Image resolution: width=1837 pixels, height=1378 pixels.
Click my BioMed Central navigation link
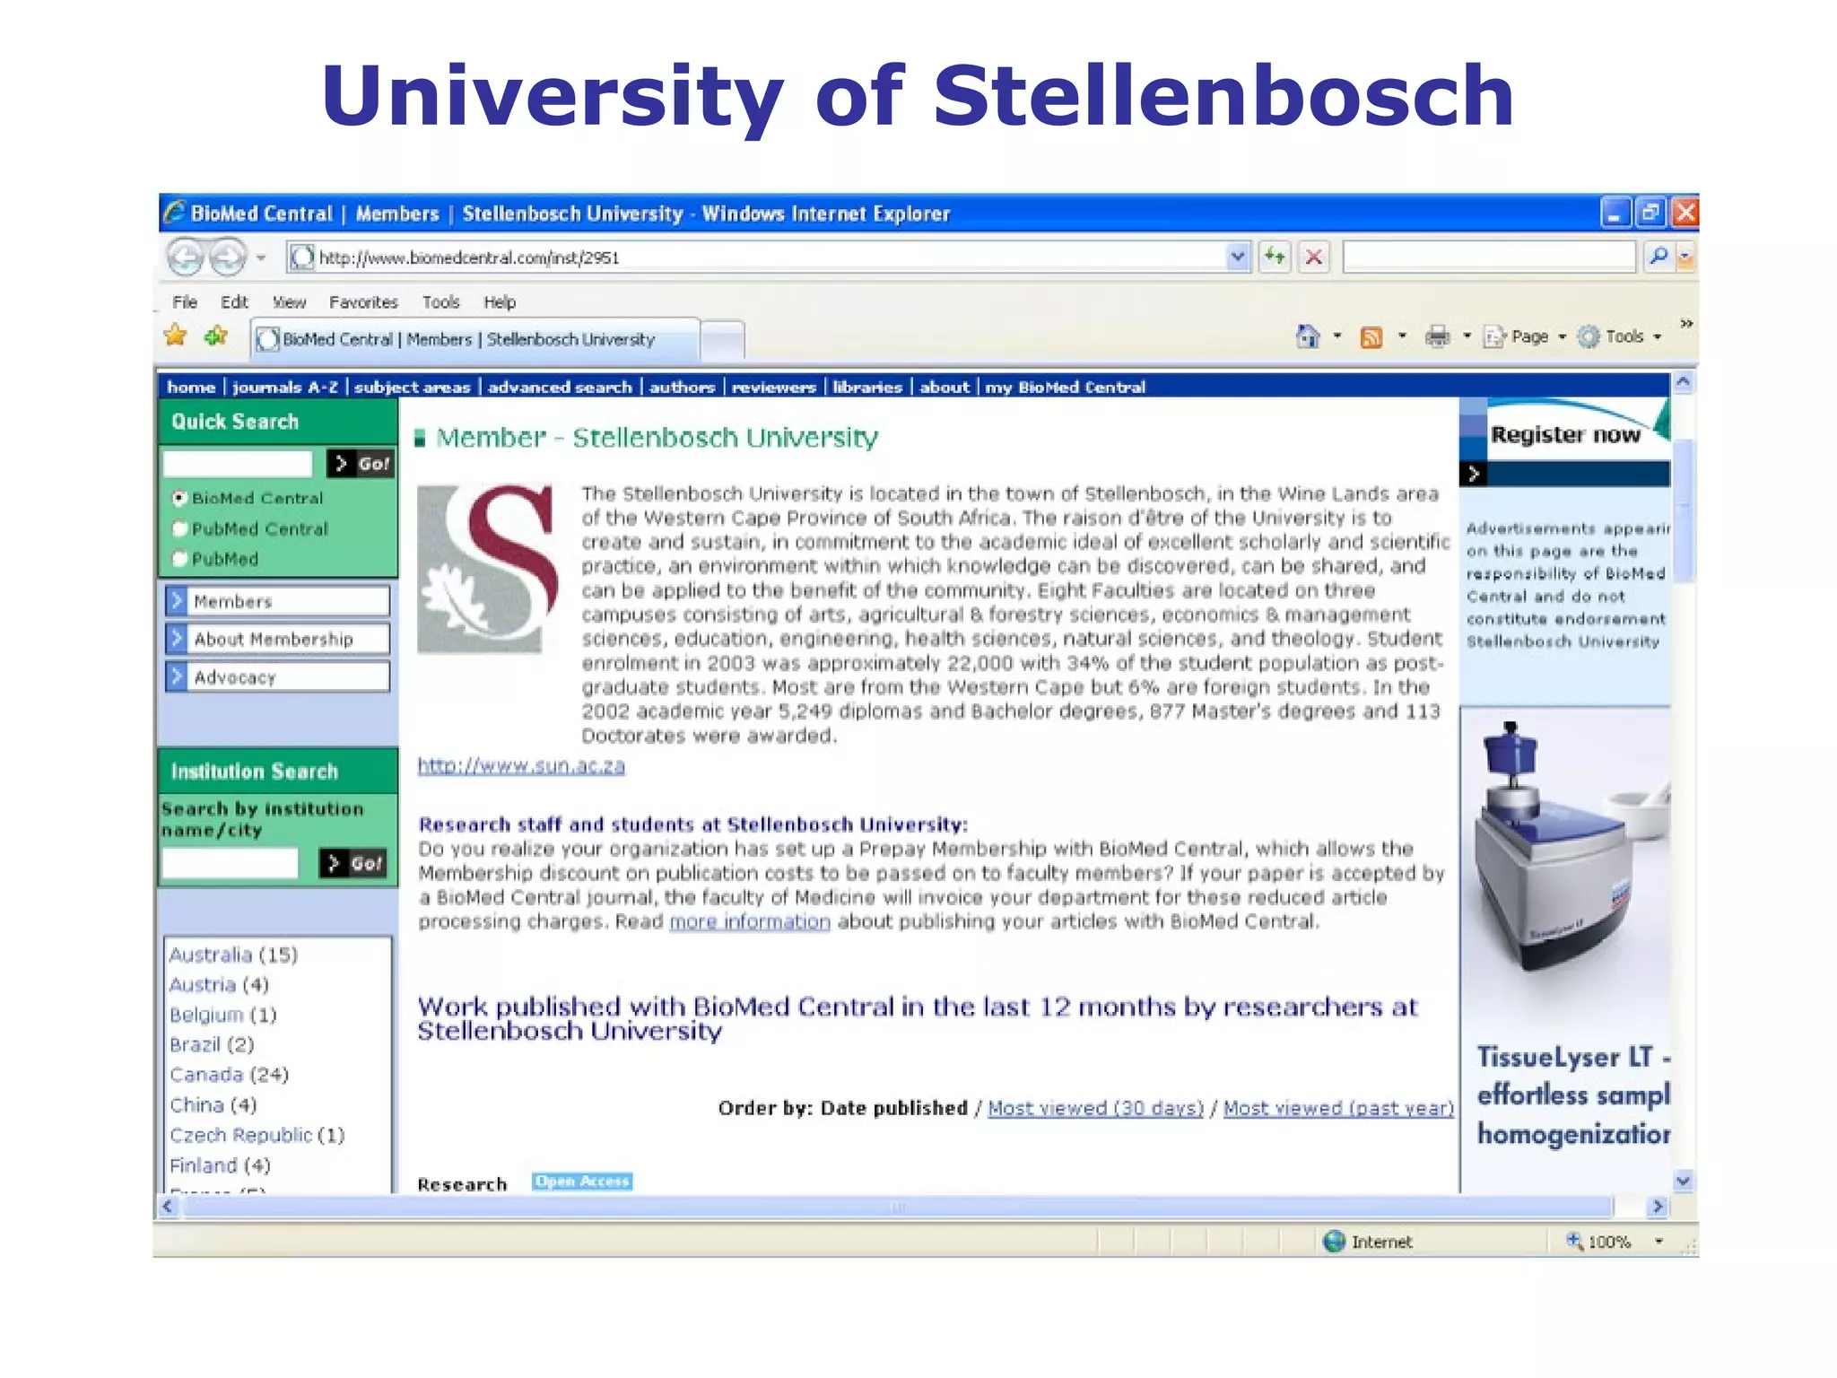click(x=1066, y=387)
